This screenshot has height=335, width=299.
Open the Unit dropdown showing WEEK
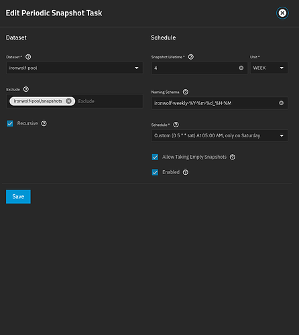(x=269, y=68)
